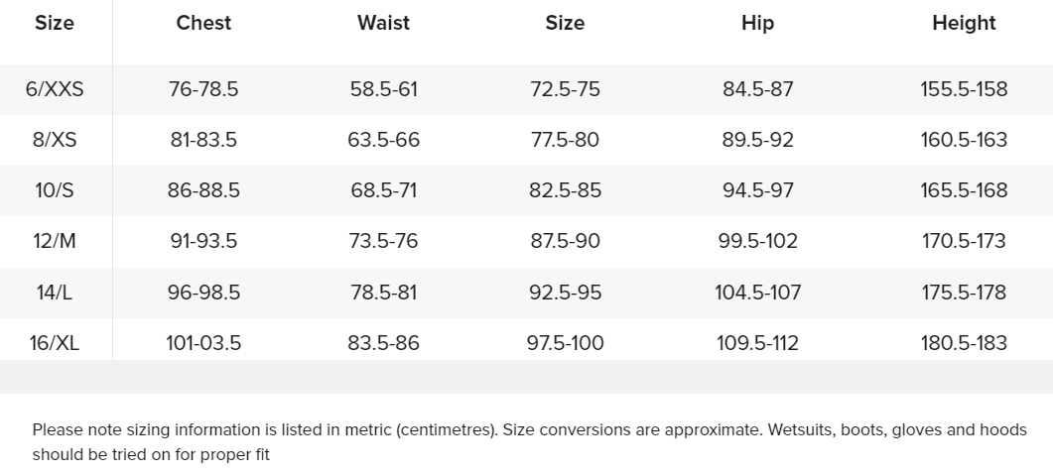
Task: Click chest value 101-03.5
Action: (x=203, y=343)
